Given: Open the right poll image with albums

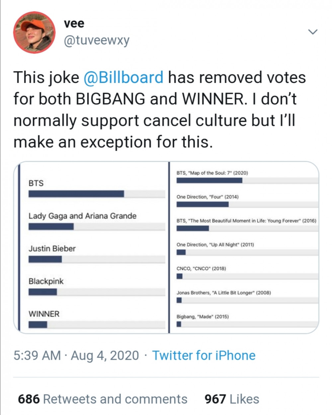Looking at the screenshot, I should pyautogui.click(x=244, y=247).
